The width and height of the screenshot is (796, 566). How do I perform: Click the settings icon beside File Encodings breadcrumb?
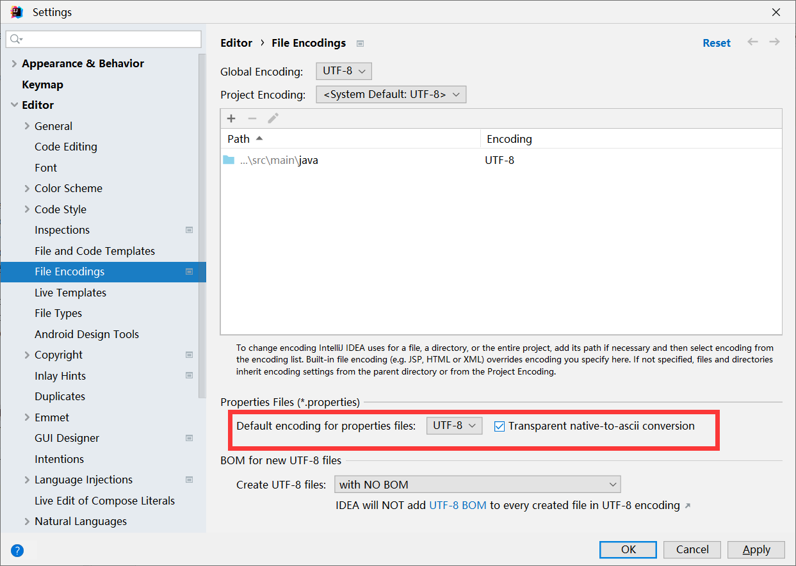[x=360, y=43]
